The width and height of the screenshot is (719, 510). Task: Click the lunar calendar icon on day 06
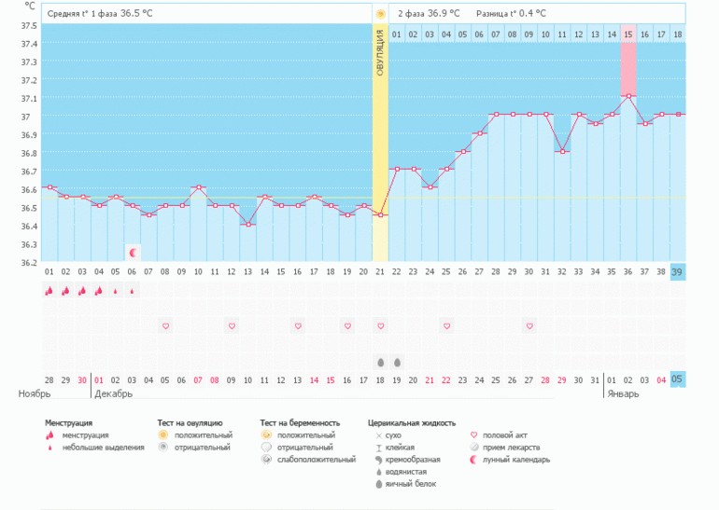pyautogui.click(x=133, y=253)
